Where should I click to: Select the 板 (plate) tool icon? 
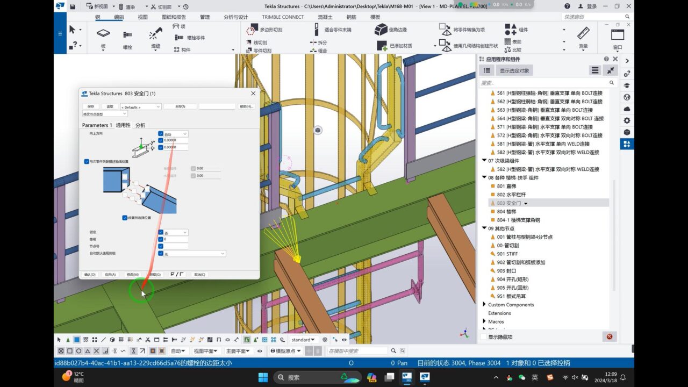click(103, 33)
